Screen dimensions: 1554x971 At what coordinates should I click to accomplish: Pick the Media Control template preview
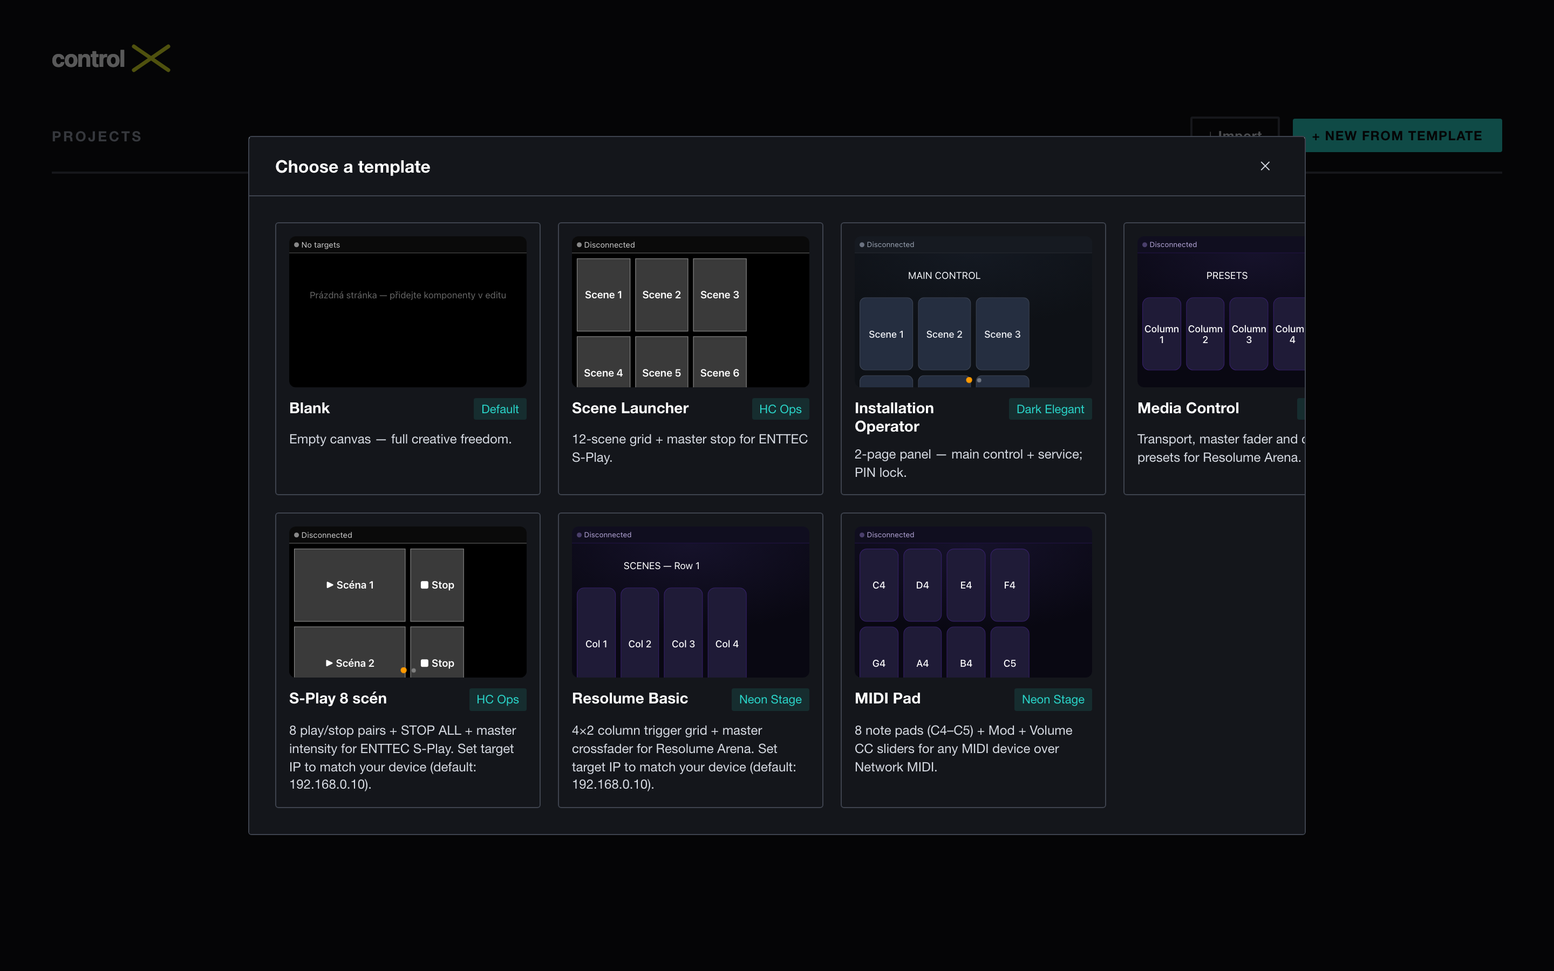[x=1221, y=311]
